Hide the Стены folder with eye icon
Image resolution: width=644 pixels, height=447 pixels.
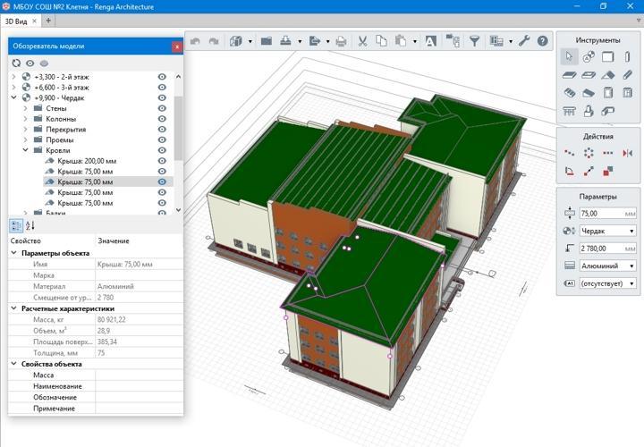(162, 108)
